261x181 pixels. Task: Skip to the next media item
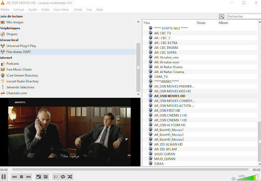coord(29,177)
